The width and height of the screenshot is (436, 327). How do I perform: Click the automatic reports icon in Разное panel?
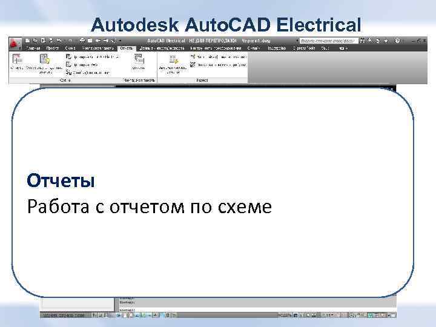click(173, 59)
